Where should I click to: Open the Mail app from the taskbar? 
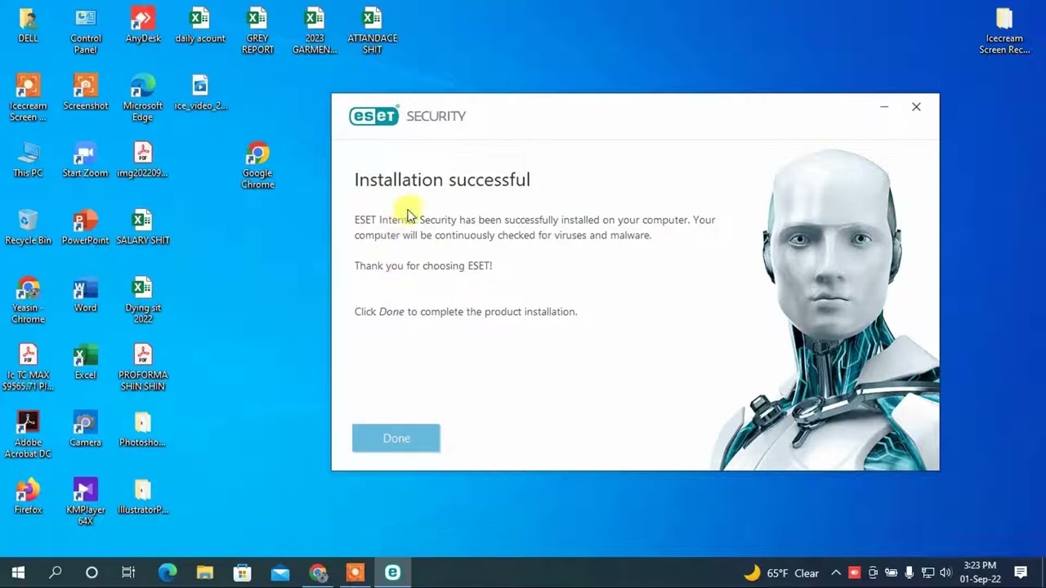280,572
